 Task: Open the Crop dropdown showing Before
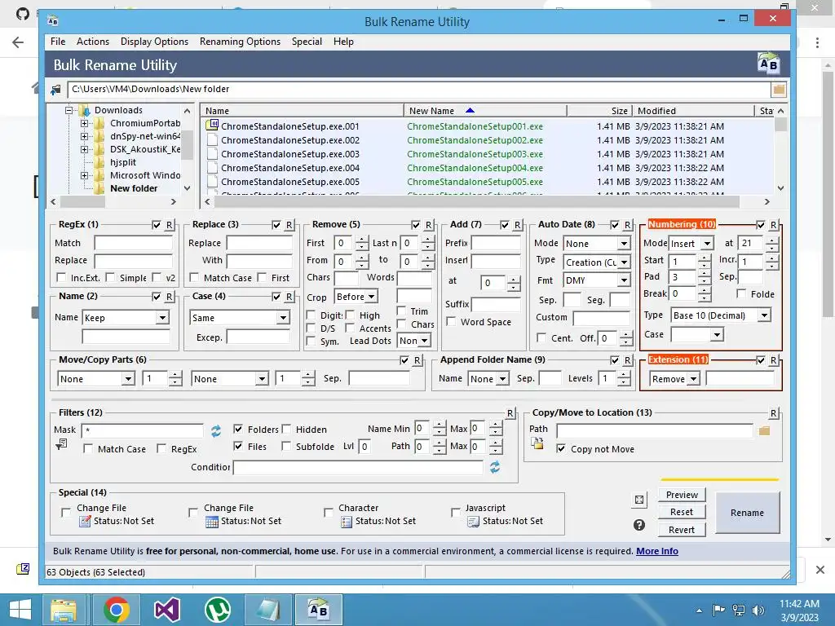356,297
